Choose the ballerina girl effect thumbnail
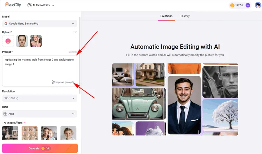The height and width of the screenshot is (154, 262). click(x=10, y=133)
